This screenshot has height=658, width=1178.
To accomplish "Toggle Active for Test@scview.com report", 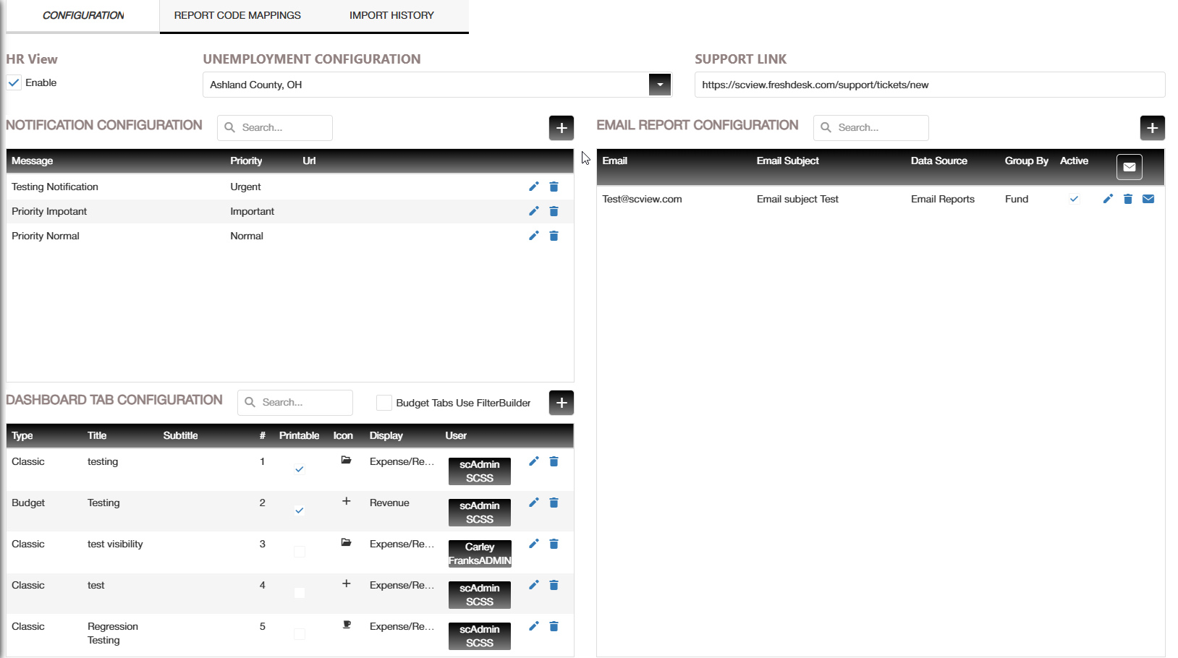I will 1075,199.
